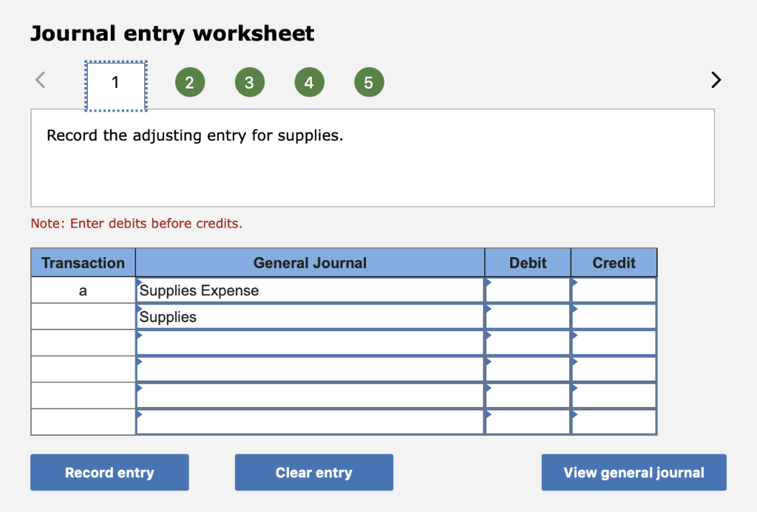Viewport: 757px width, 512px height.
Task: Click the Debit field for Supplies row
Action: (x=528, y=317)
